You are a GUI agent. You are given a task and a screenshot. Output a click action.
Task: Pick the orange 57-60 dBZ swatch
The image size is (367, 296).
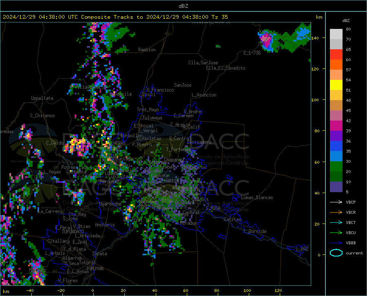pyautogui.click(x=336, y=65)
